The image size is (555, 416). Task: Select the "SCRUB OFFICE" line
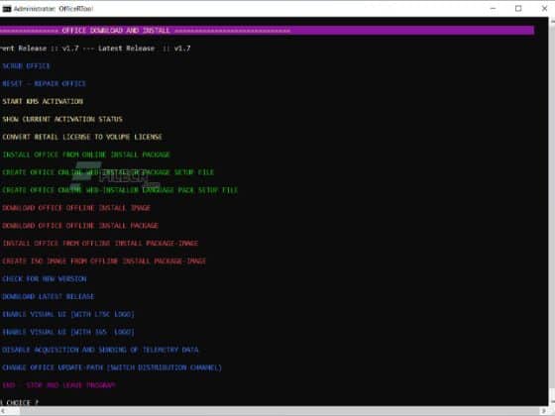tap(26, 66)
